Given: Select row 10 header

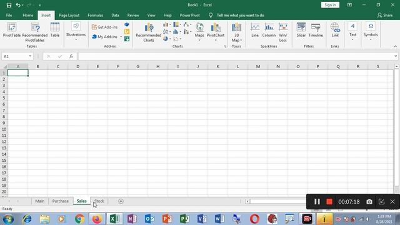Looking at the screenshot, I should tap(4, 129).
